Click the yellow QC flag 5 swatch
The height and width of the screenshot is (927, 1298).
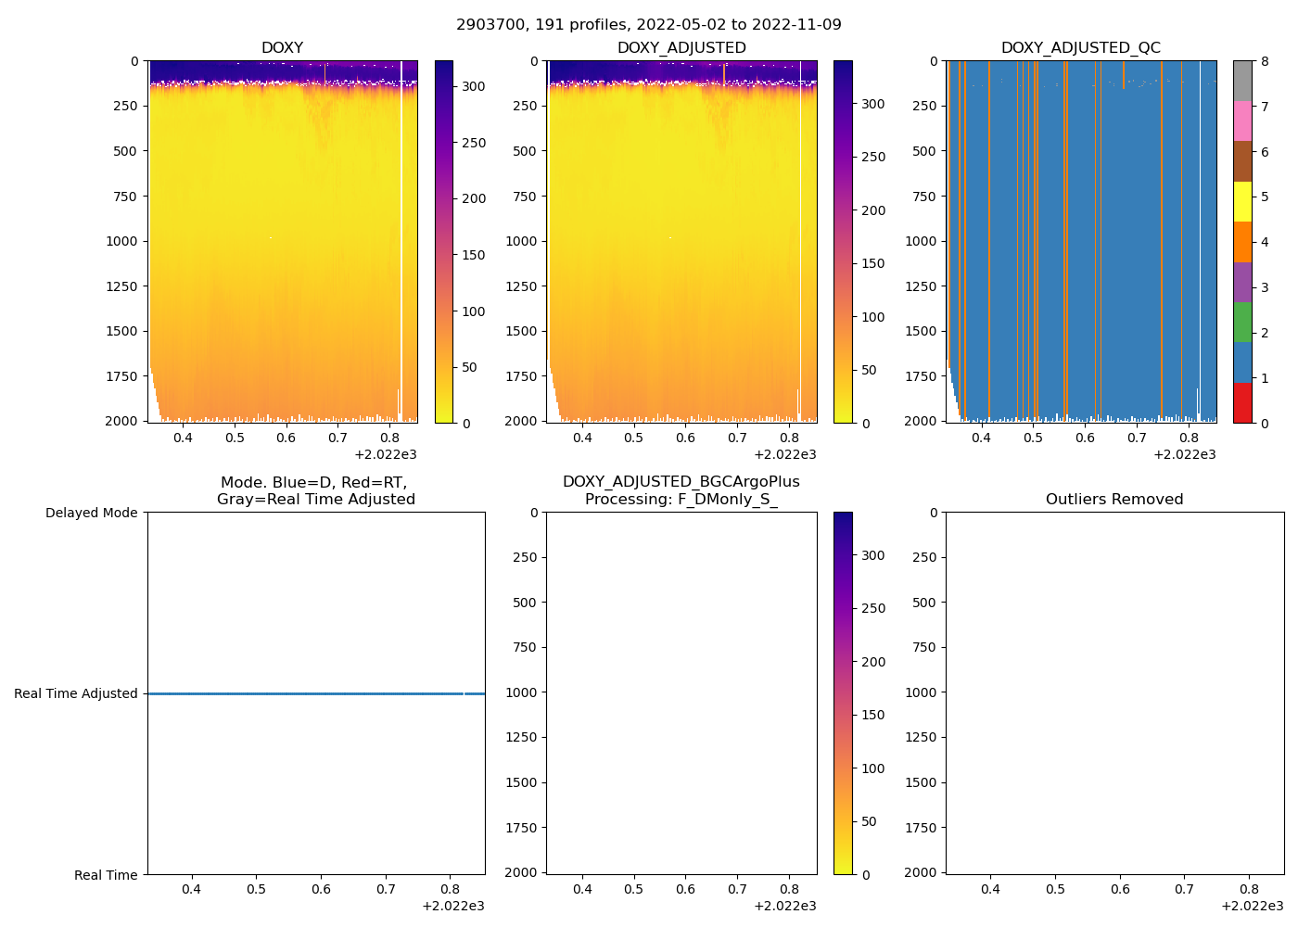[1242, 201]
